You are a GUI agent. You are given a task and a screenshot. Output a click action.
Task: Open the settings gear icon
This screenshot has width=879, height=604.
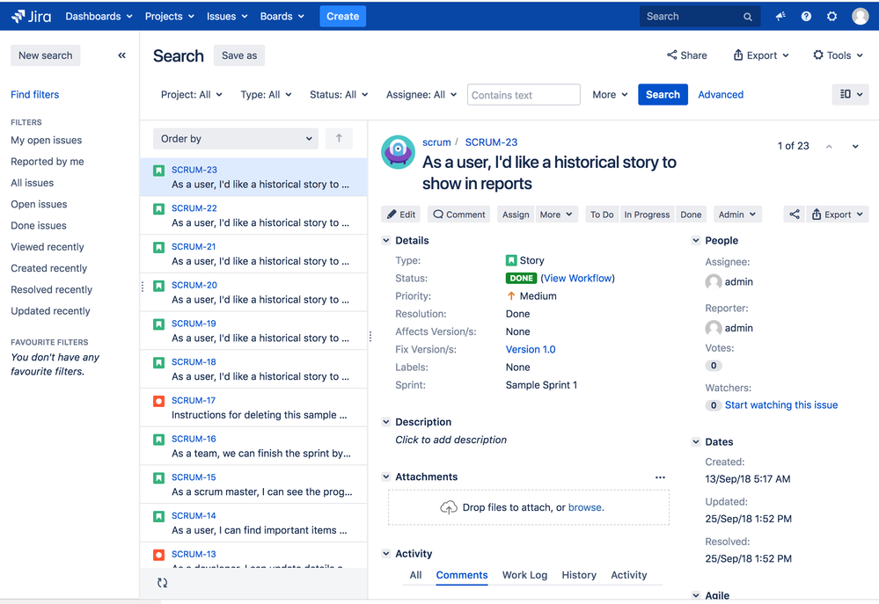click(831, 16)
